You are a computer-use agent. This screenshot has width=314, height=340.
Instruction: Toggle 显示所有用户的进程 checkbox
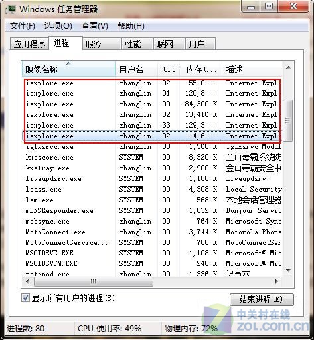(25, 297)
